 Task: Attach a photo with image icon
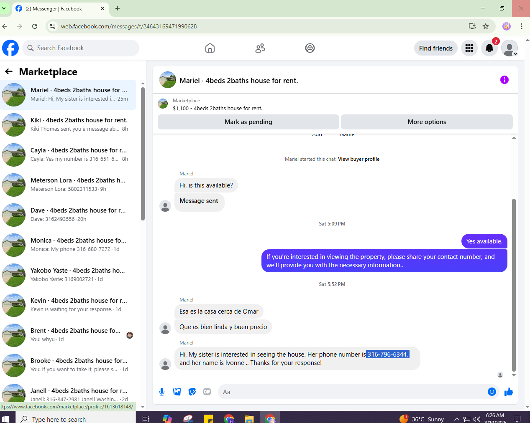click(177, 392)
